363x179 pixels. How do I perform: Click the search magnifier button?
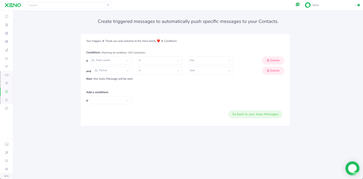[108, 5]
